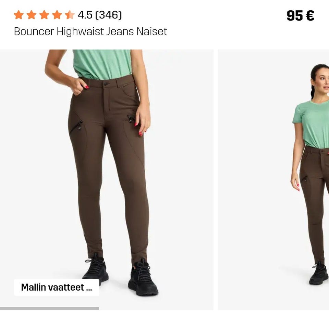Click the empty carousel track beside the gray bar
Image resolution: width=329 pixels, height=319 pixels.
[156, 308]
